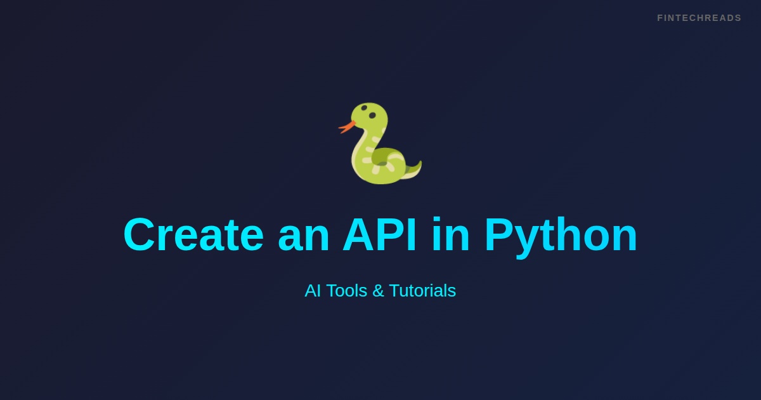Screen dimensions: 761x400
Task: Click the snake's red tongue
Action: pos(348,126)
